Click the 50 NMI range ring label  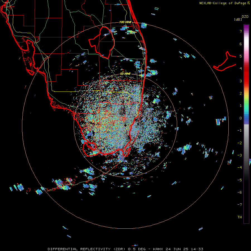(125, 74)
